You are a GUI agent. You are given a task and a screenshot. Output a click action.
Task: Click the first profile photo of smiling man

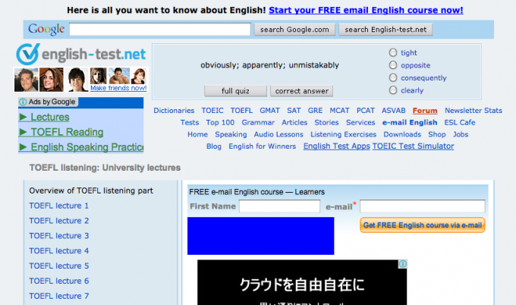tap(27, 80)
